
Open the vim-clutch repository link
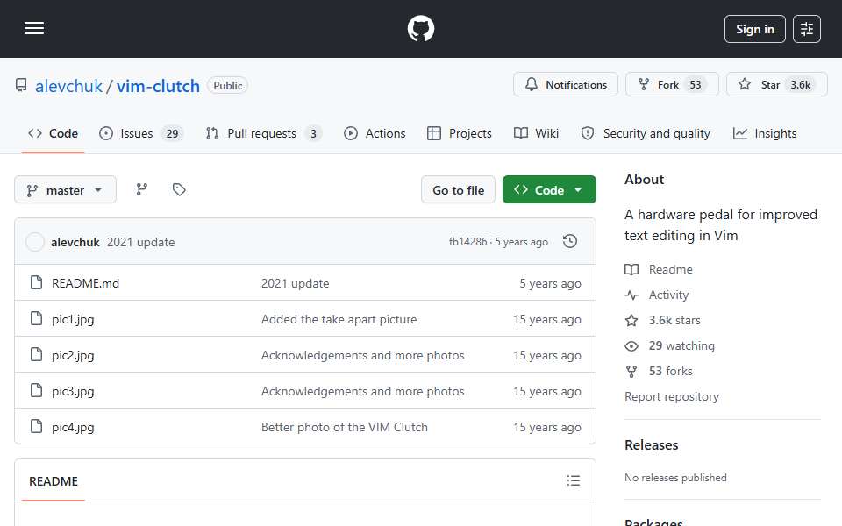pyautogui.click(x=158, y=86)
